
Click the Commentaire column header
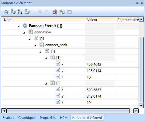coord(127,20)
